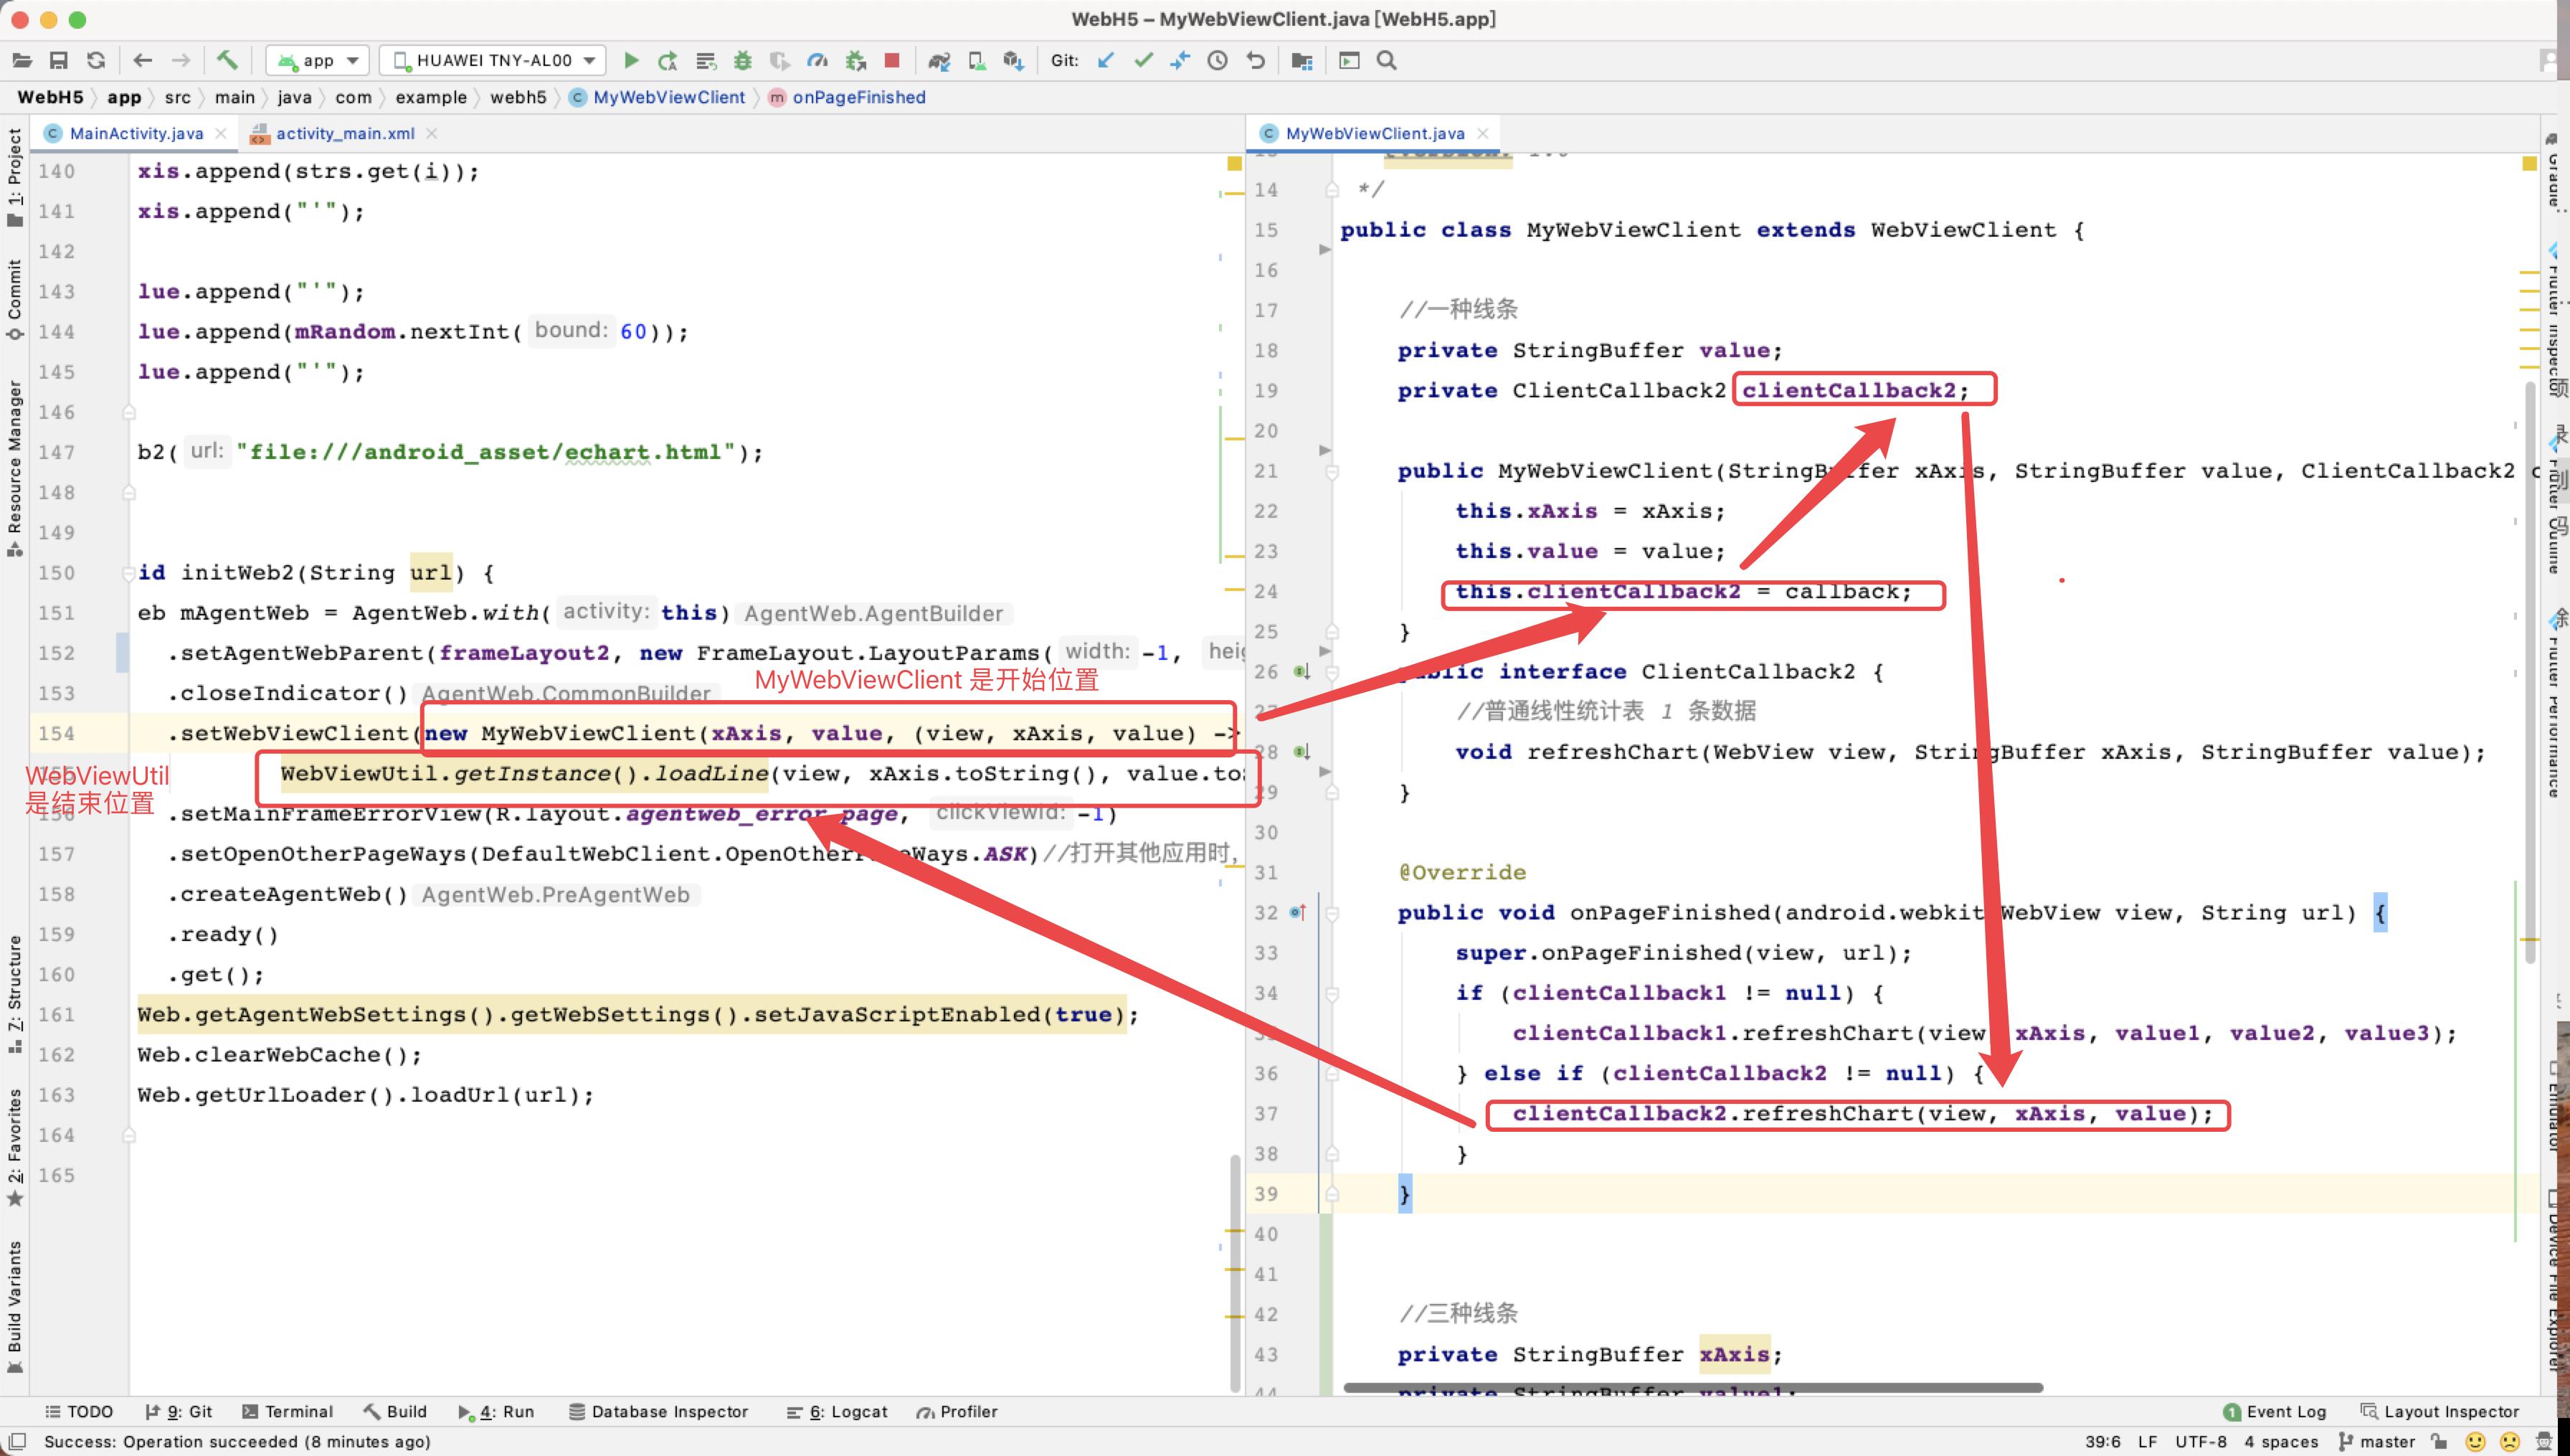
Task: Select the app module dropdown
Action: [318, 60]
